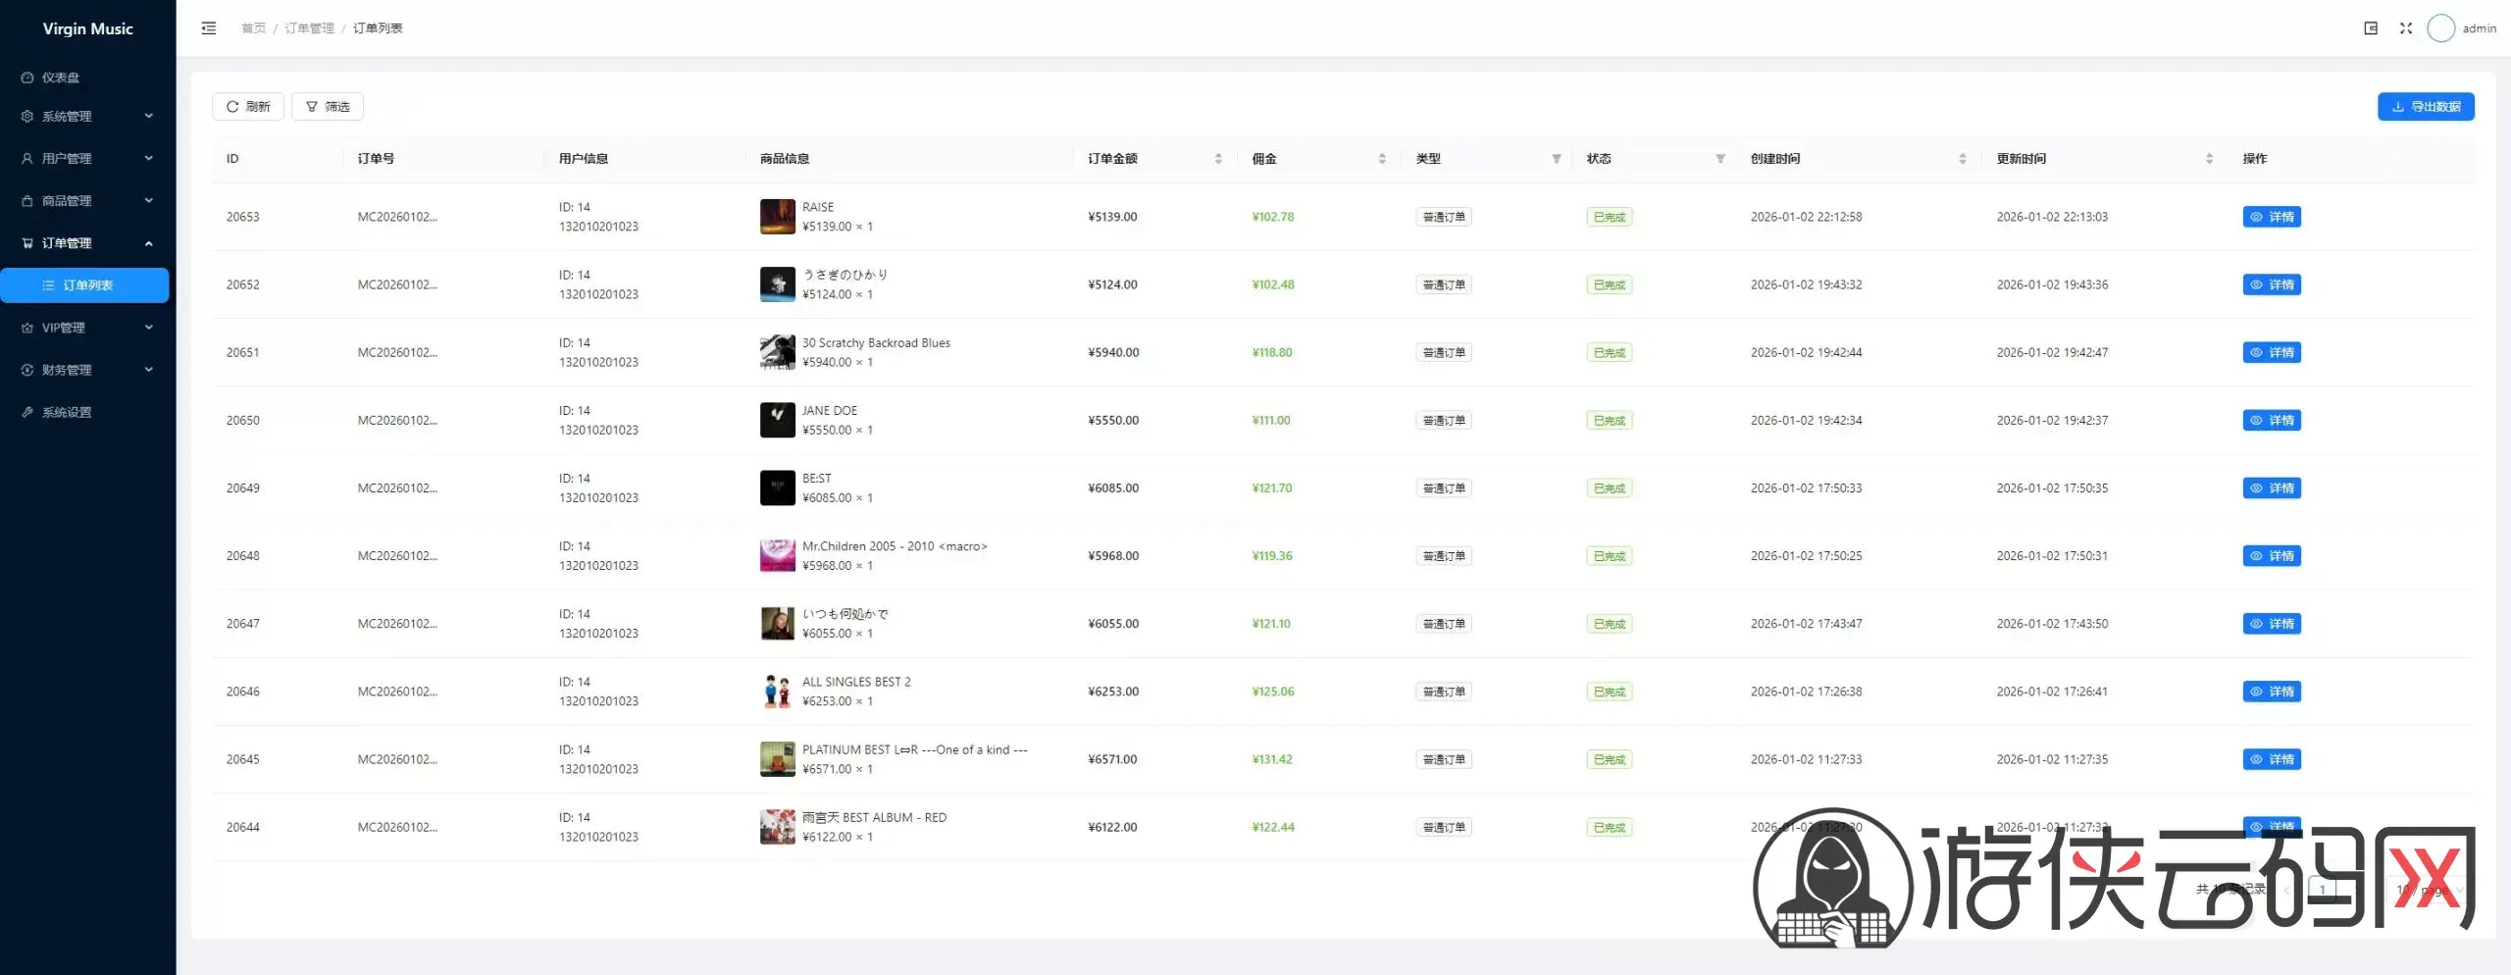View 详情 for order 20653
The width and height of the screenshot is (2511, 975).
2271,217
